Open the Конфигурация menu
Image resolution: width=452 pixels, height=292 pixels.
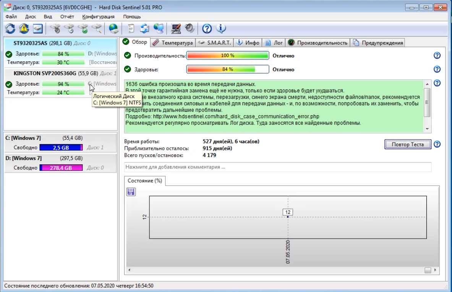click(x=98, y=17)
